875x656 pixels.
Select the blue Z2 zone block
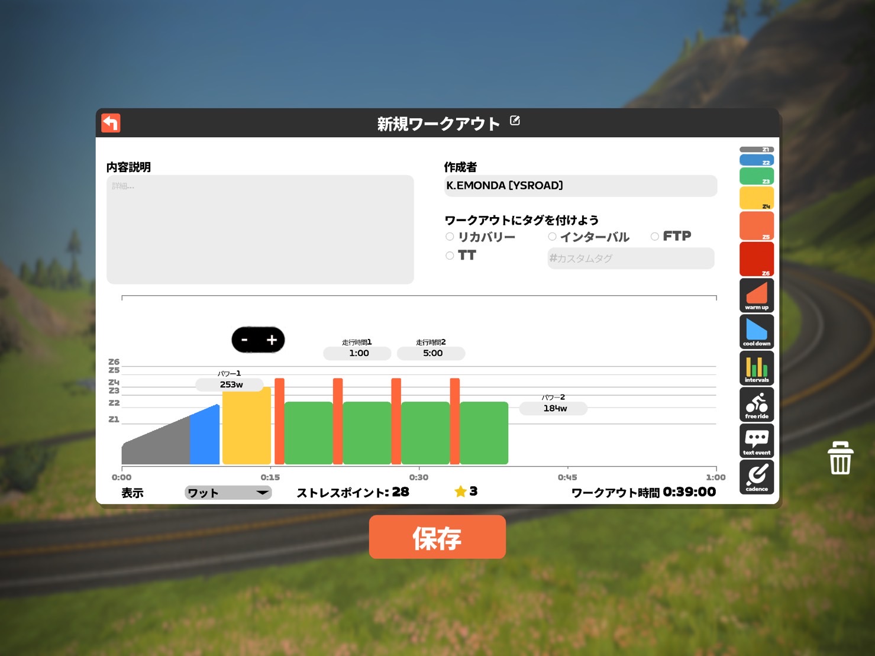coord(757,160)
